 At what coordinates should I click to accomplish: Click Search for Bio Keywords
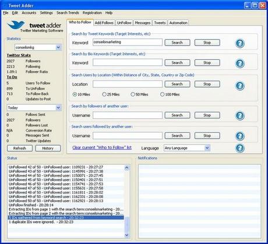(177, 63)
